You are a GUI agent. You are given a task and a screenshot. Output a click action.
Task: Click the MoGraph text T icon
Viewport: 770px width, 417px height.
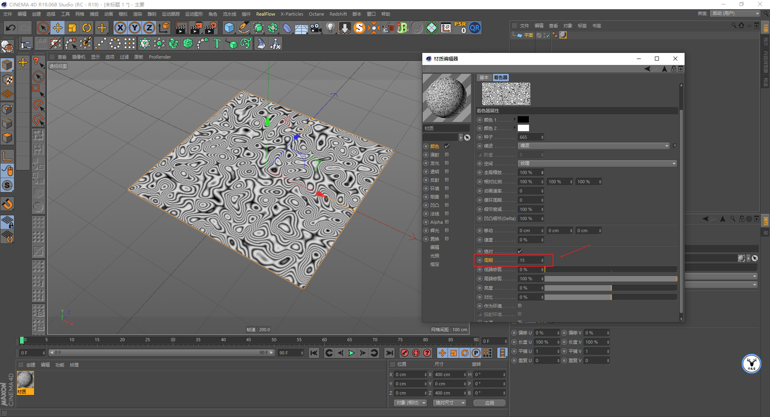[x=217, y=43]
